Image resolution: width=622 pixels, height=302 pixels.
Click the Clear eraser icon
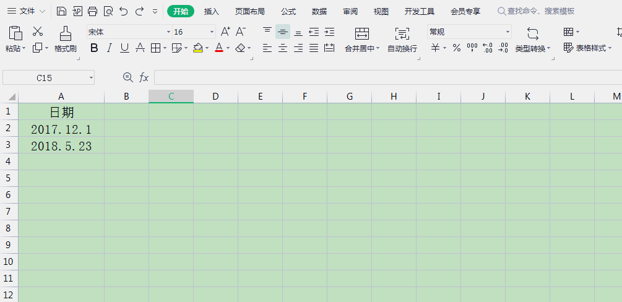tap(240, 48)
